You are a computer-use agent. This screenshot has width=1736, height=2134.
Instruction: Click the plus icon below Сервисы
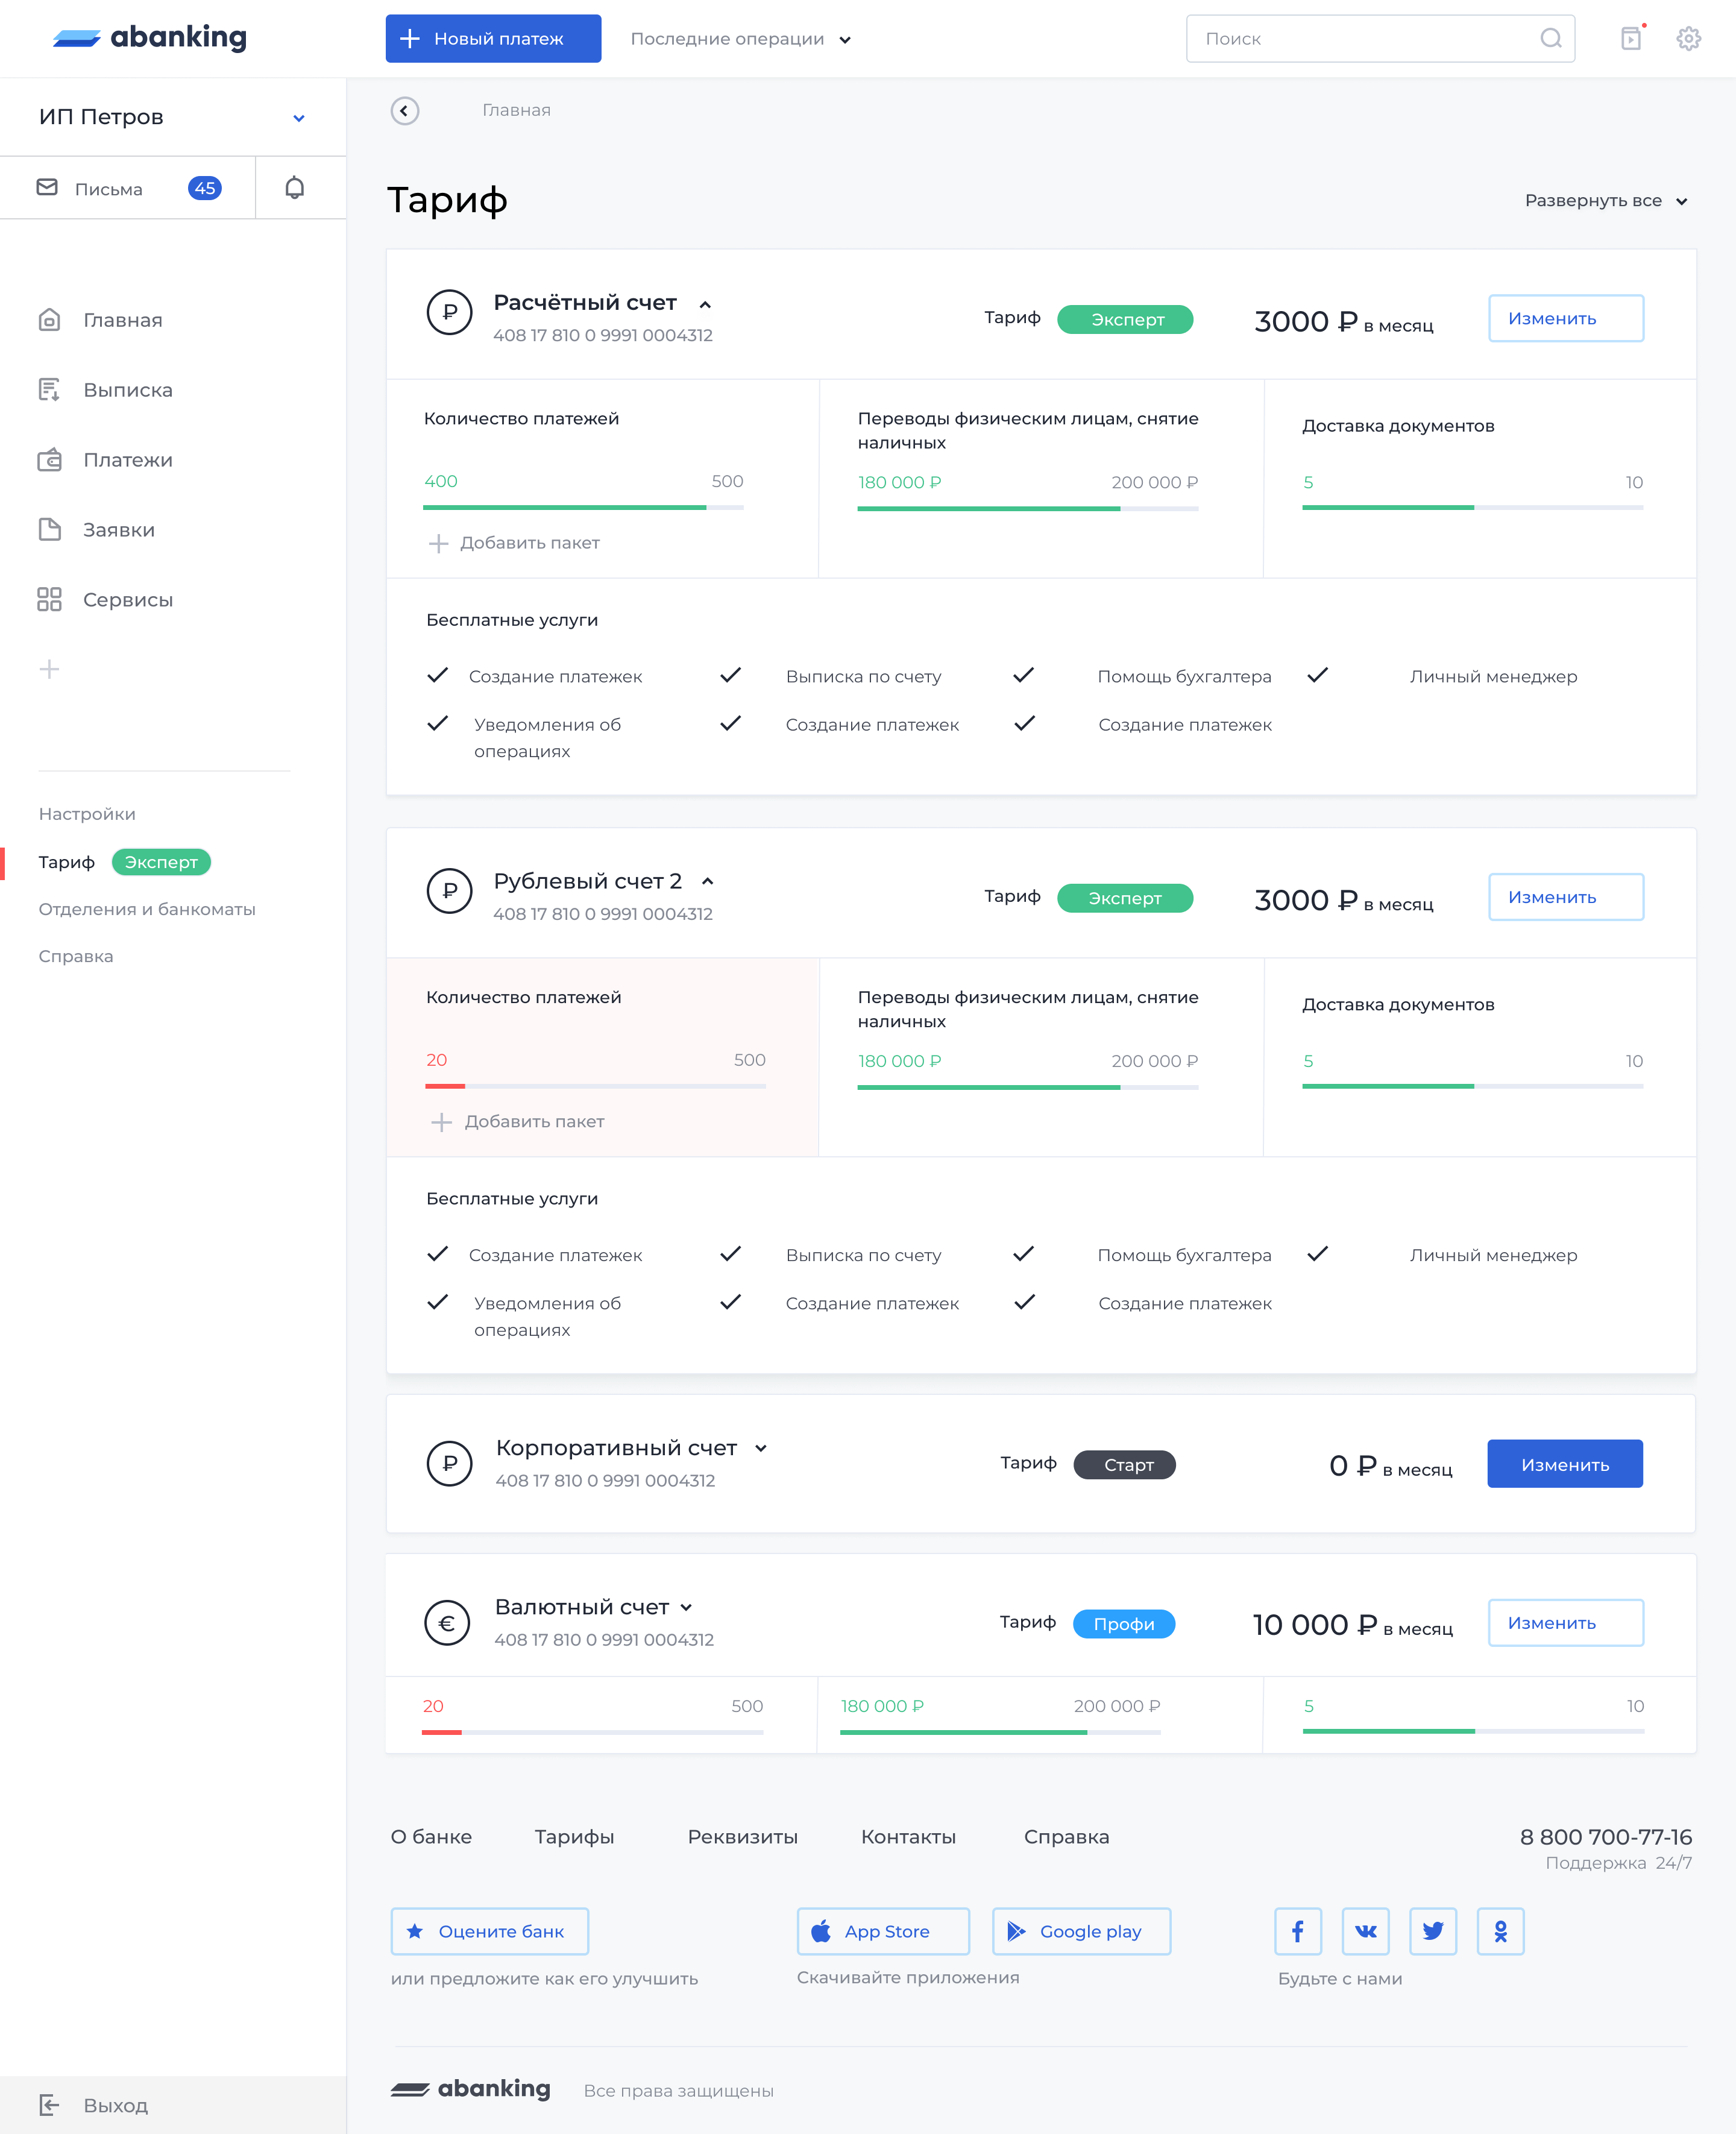49,669
